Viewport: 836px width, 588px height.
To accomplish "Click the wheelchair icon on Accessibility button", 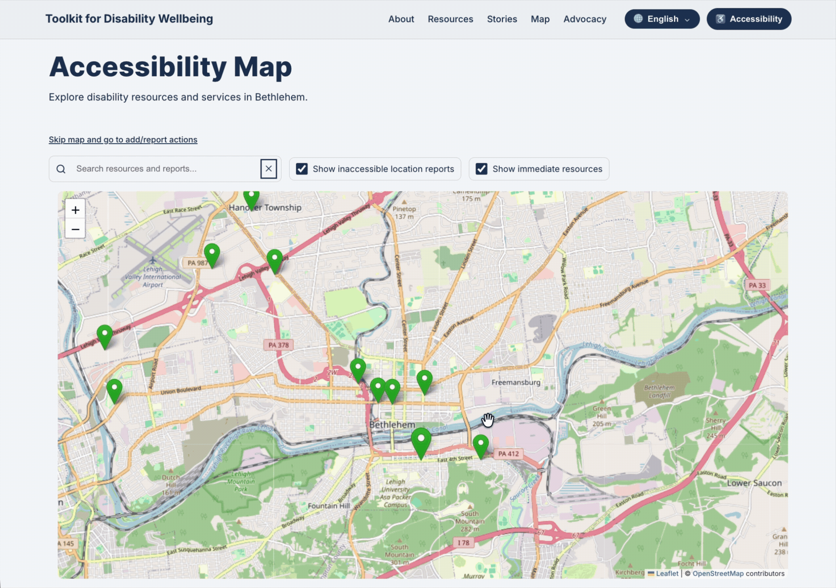I will coord(720,19).
